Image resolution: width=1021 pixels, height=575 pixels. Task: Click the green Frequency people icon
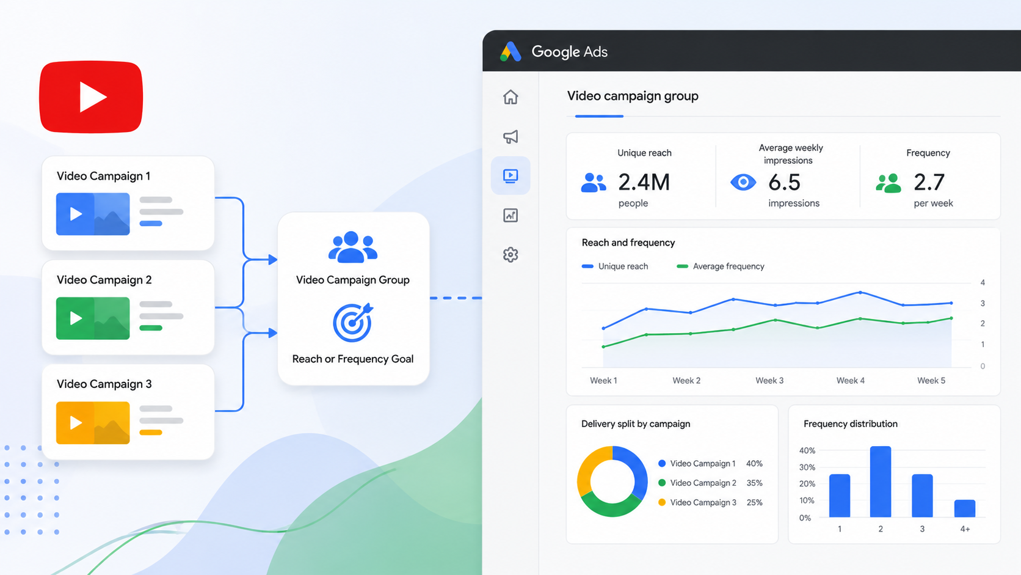pos(888,183)
